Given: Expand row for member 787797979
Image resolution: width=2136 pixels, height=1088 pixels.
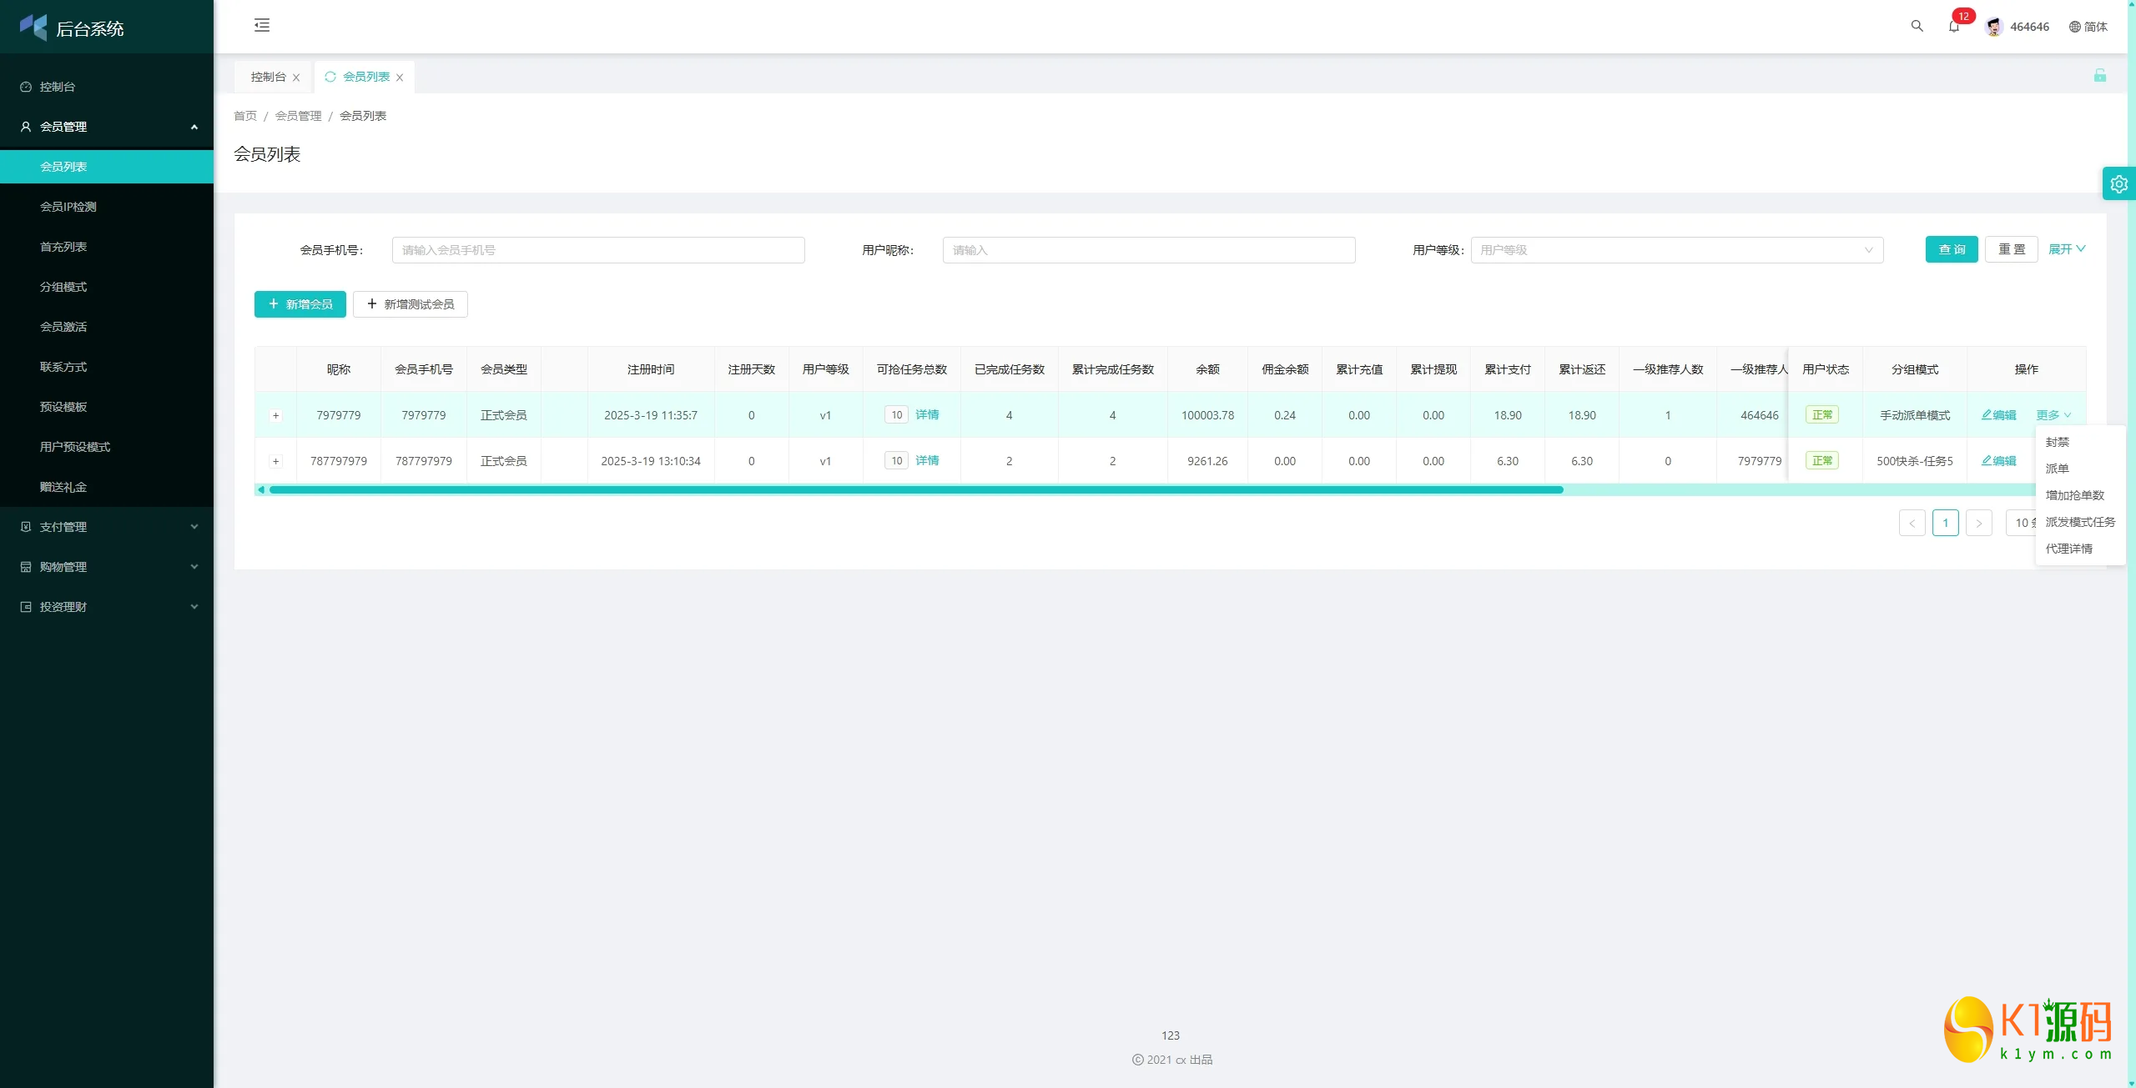Looking at the screenshot, I should click(276, 461).
